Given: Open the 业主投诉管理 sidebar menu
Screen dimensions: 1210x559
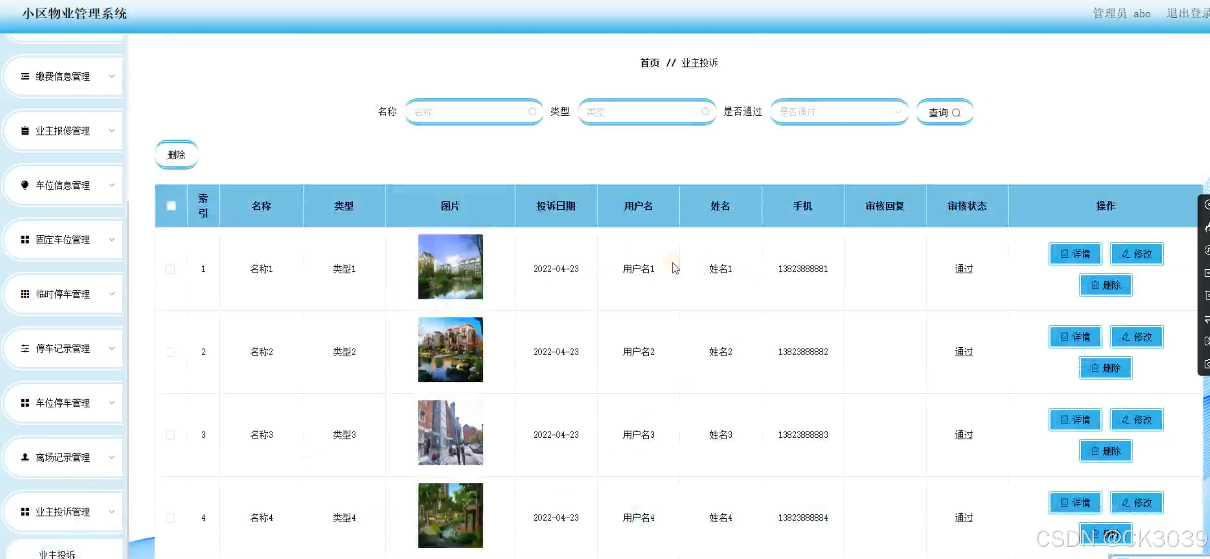Looking at the screenshot, I should pyautogui.click(x=62, y=511).
